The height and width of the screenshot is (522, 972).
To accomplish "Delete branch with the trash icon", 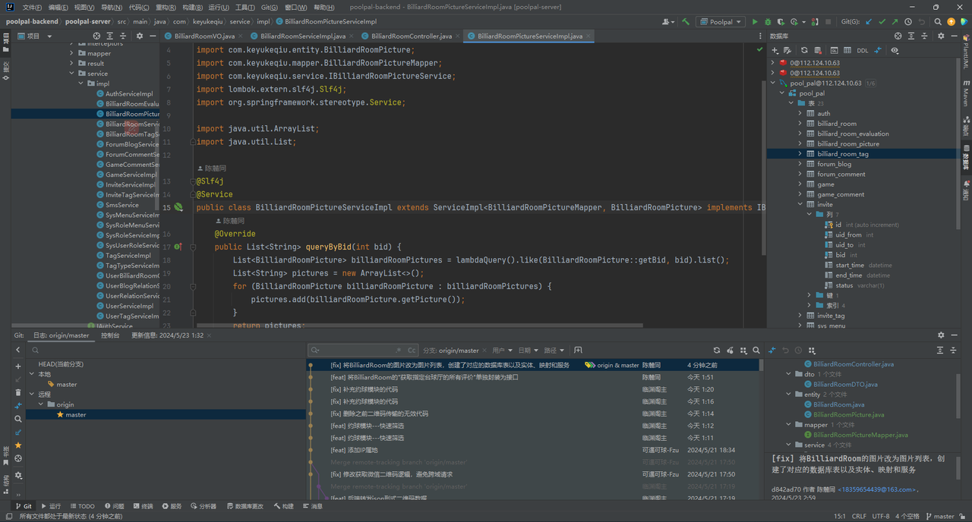I will (18, 392).
